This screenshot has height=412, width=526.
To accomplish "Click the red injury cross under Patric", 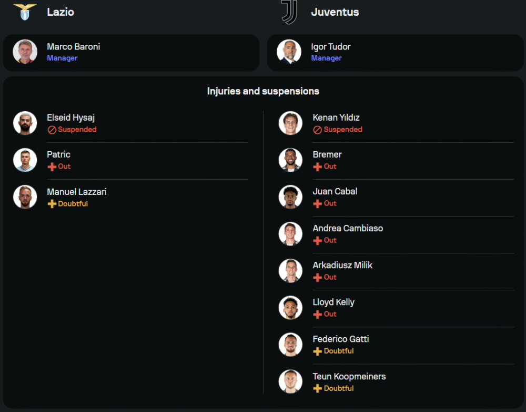I will click(52, 166).
